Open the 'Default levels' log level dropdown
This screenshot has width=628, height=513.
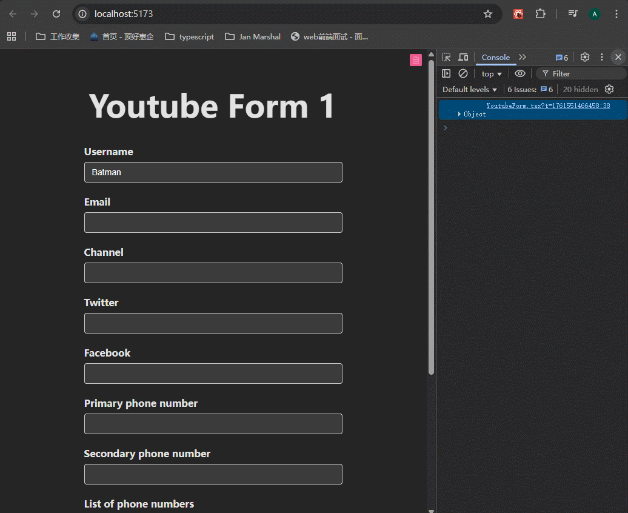(470, 90)
